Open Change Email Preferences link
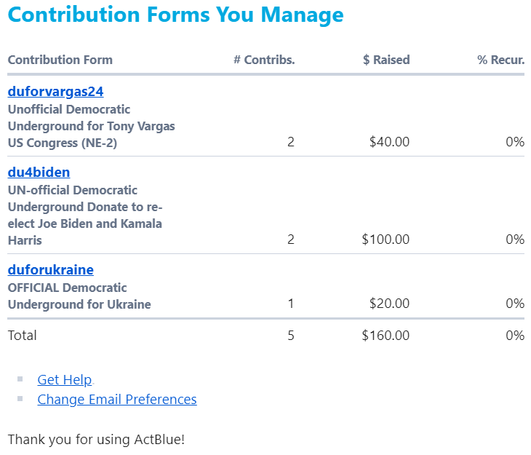The height and width of the screenshot is (455, 531). [116, 399]
